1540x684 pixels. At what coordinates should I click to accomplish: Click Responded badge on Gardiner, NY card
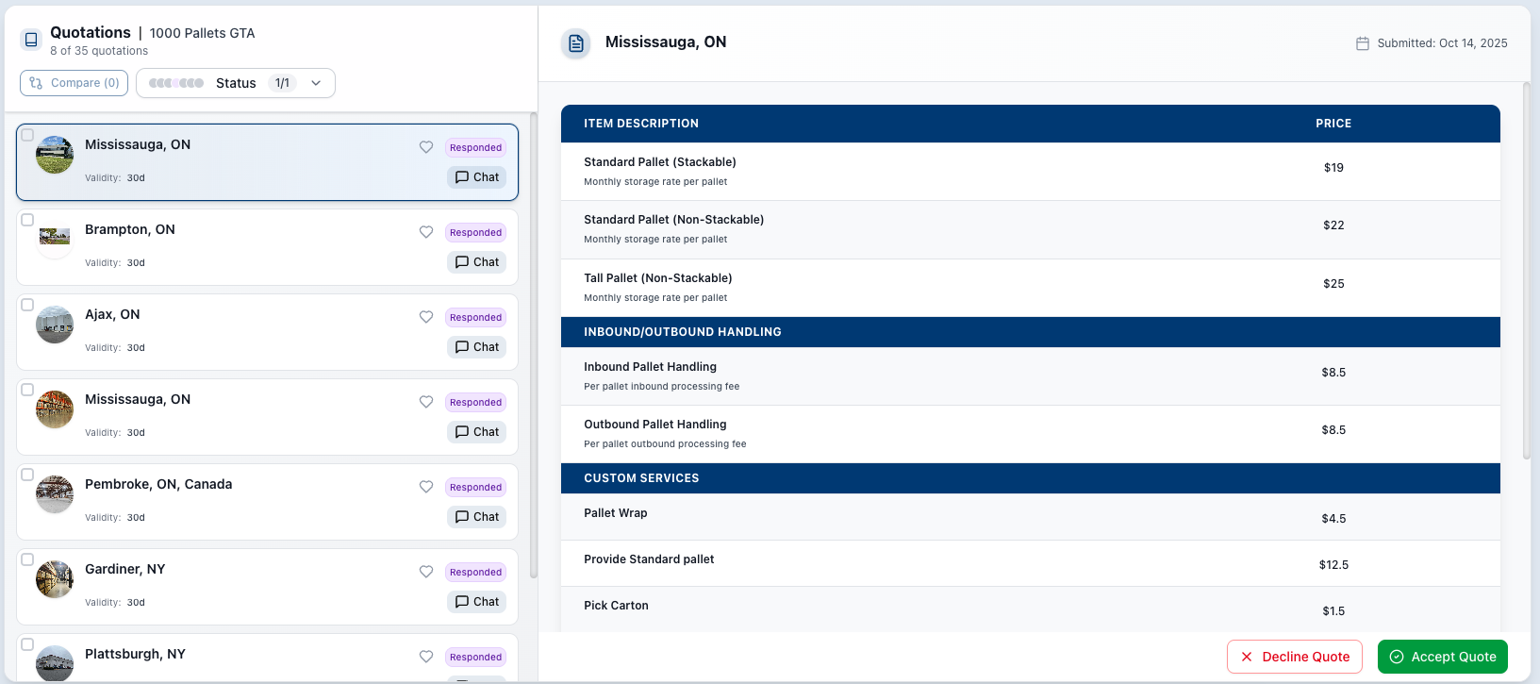click(x=475, y=572)
